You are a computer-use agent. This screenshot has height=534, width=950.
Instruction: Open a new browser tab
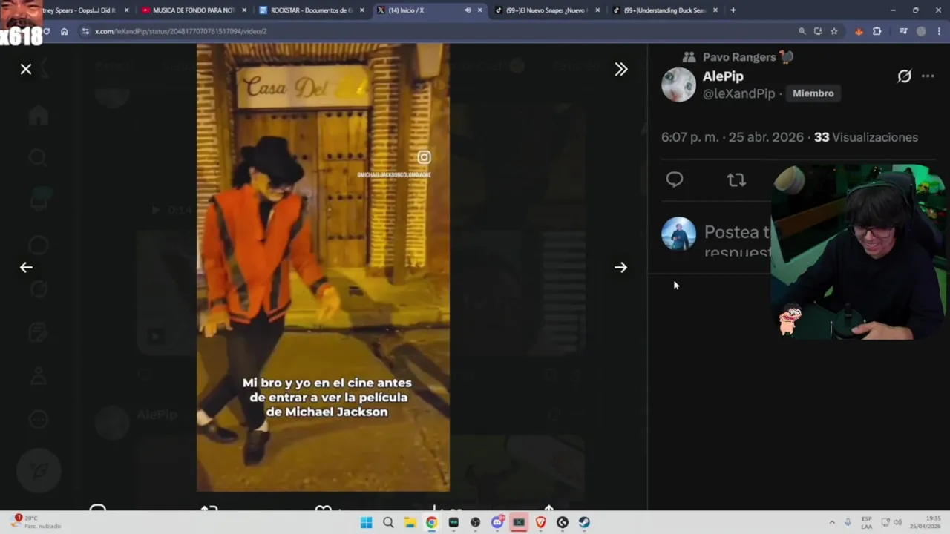pos(733,10)
